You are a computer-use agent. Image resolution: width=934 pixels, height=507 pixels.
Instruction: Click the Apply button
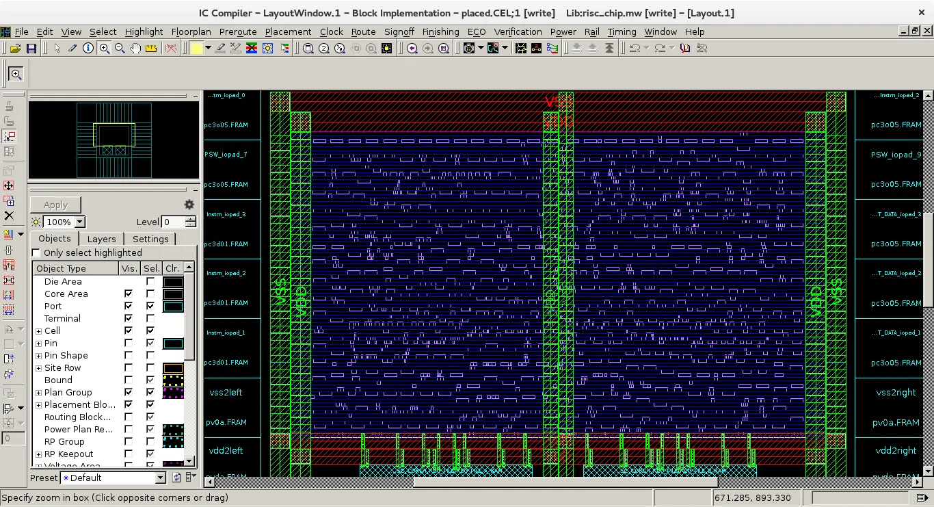coord(55,205)
